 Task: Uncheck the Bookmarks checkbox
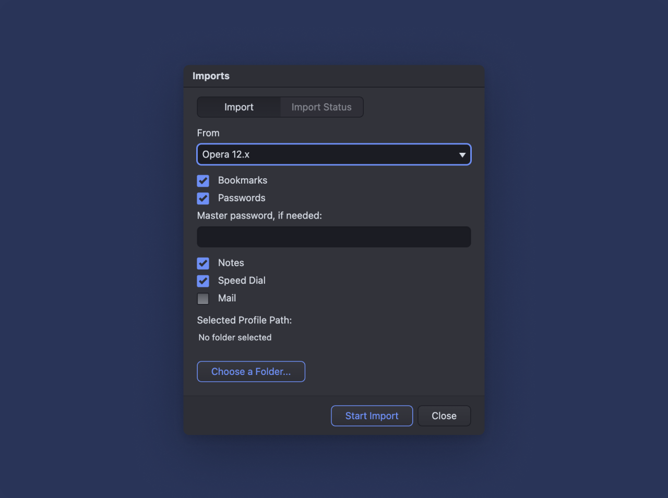coord(203,180)
